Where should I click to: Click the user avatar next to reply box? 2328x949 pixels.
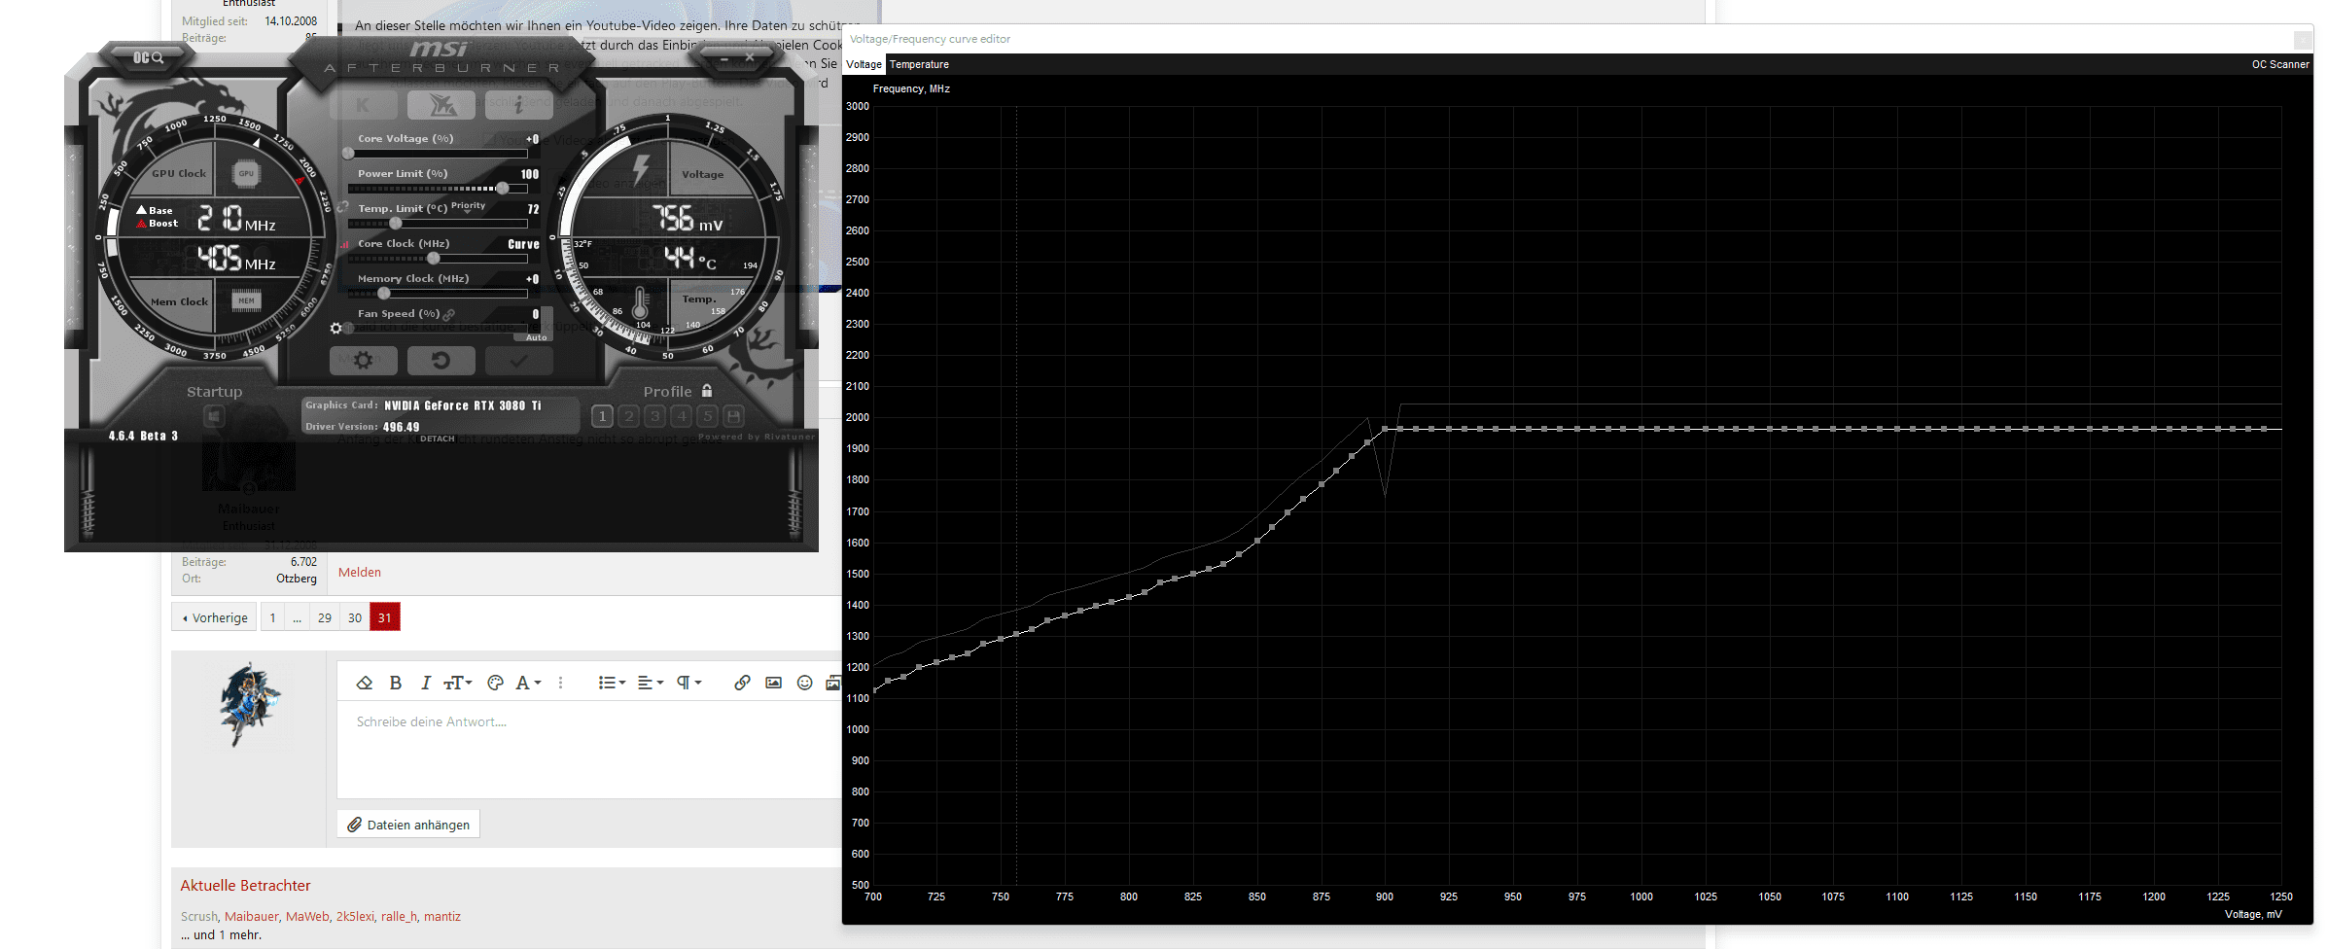pyautogui.click(x=249, y=705)
